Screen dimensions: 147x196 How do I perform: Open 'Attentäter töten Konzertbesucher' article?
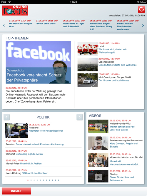click(46, 131)
